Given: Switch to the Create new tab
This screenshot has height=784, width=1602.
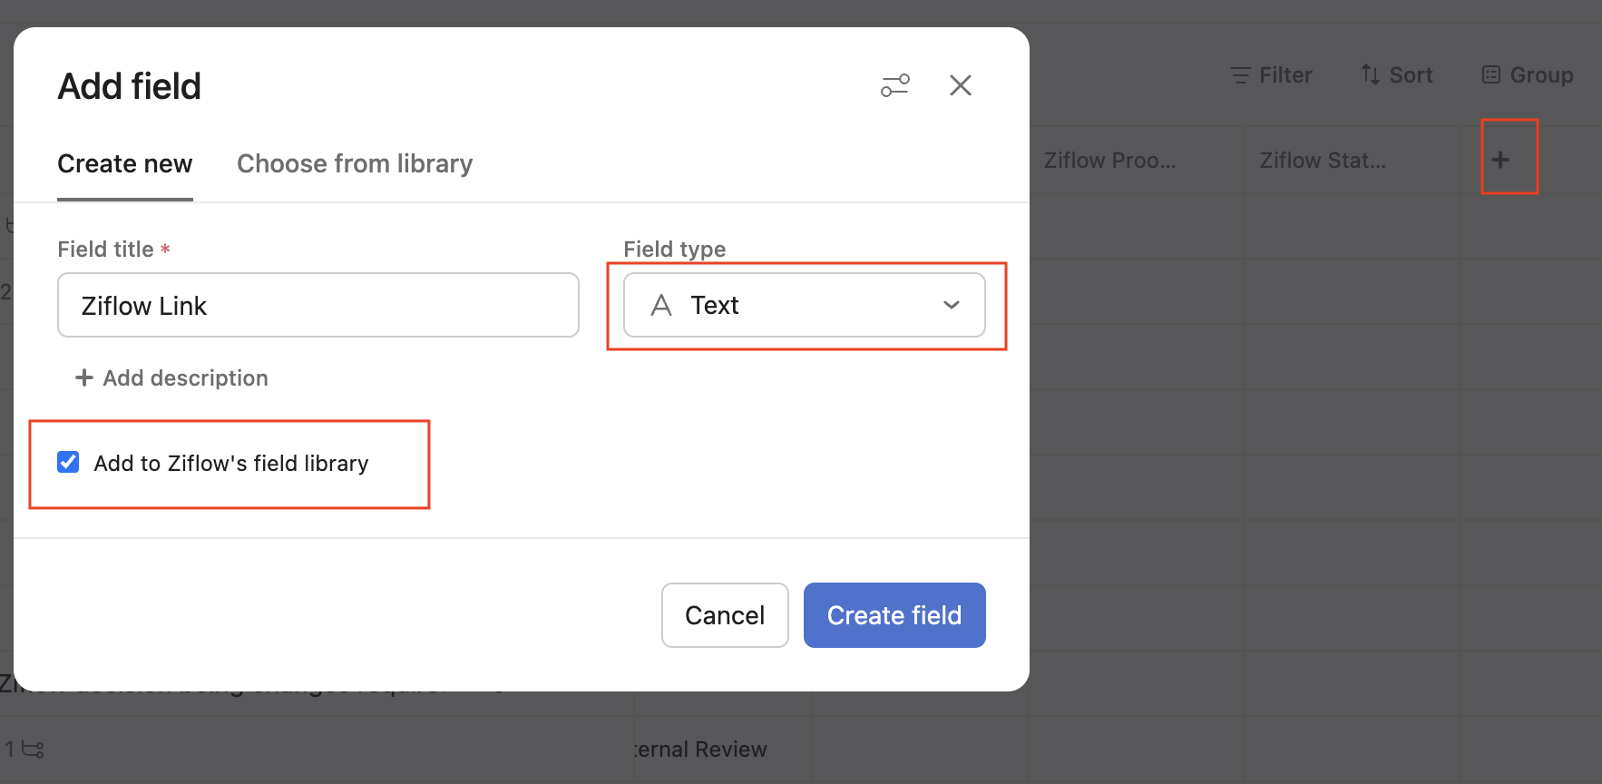Looking at the screenshot, I should click(125, 164).
